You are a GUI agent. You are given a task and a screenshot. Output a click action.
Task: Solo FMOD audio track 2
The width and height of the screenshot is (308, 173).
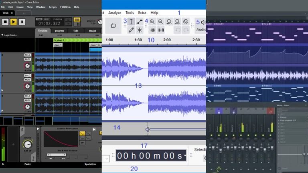pos(28,96)
